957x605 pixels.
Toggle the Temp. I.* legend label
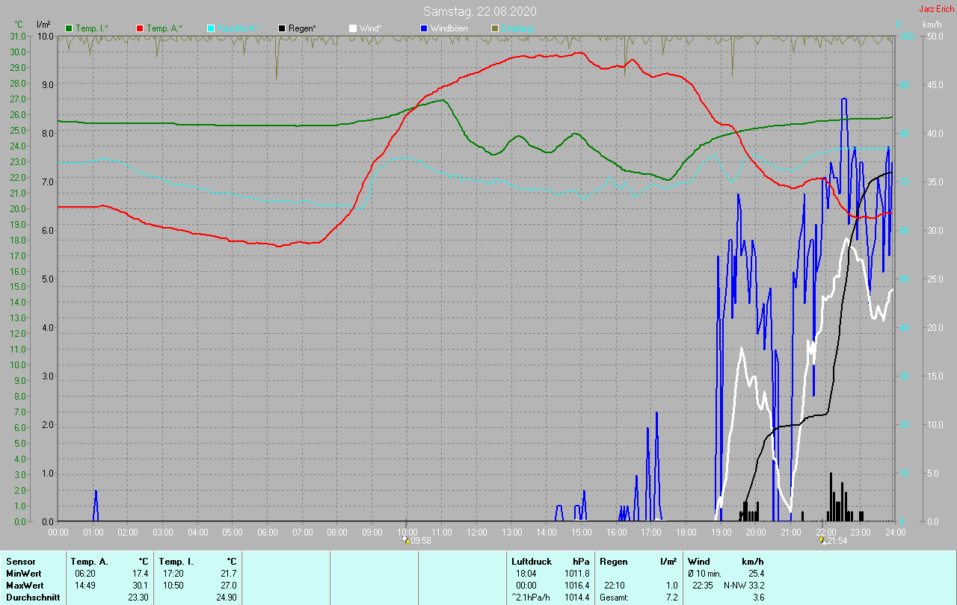click(92, 28)
